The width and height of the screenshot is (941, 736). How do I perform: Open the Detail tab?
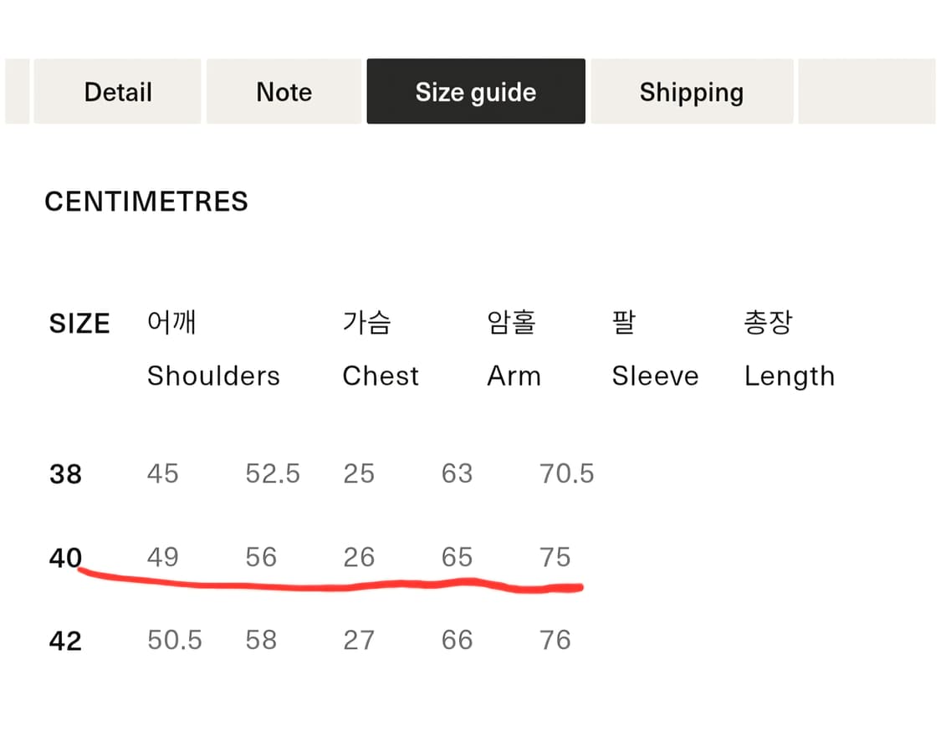(117, 92)
